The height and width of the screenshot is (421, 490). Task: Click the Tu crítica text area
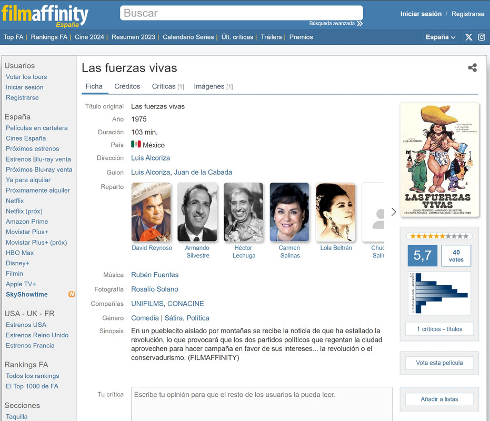262,404
